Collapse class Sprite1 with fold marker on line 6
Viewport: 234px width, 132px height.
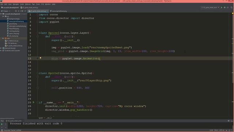pyautogui.click(x=37, y=33)
